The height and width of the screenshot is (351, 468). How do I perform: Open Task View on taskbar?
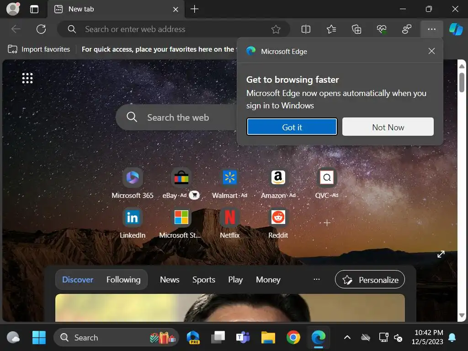218,338
